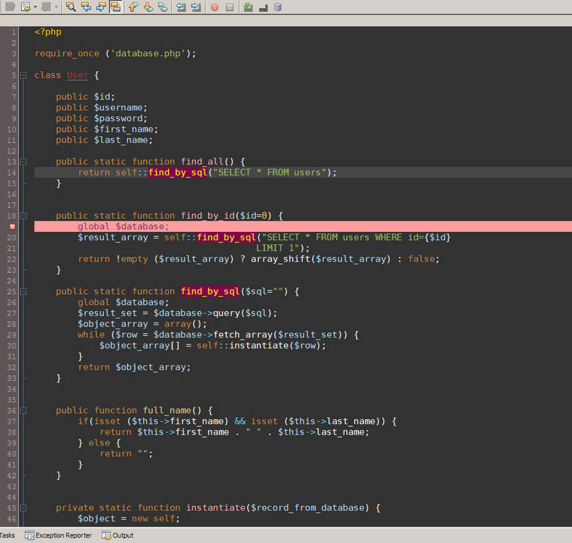This screenshot has width=572, height=543.
Task: Collapse the find_by_sql function fold at line 25
Action: pyautogui.click(x=23, y=291)
